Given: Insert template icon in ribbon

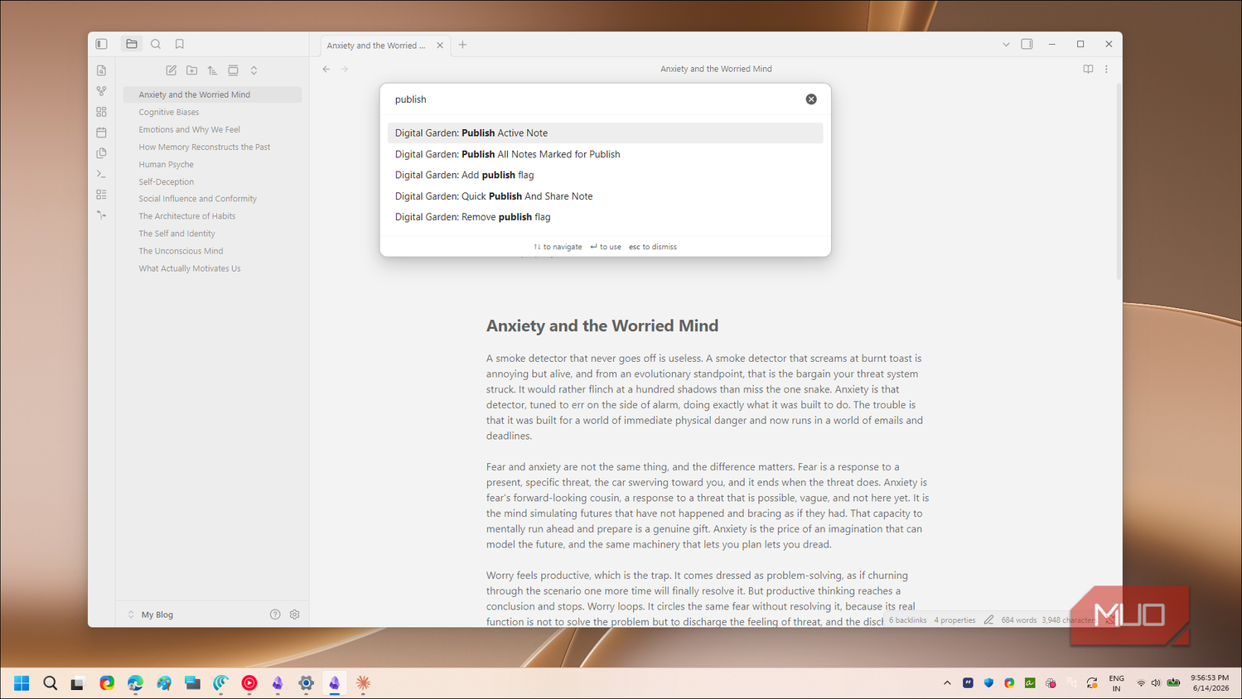Looking at the screenshot, I should (x=101, y=153).
